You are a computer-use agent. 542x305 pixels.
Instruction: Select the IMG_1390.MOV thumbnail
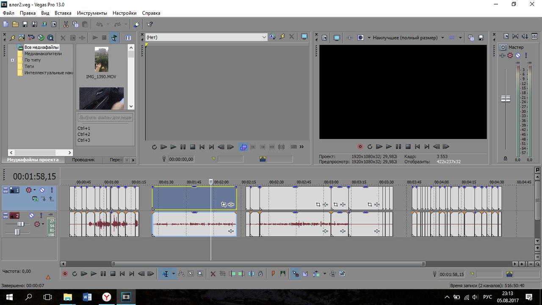101,59
